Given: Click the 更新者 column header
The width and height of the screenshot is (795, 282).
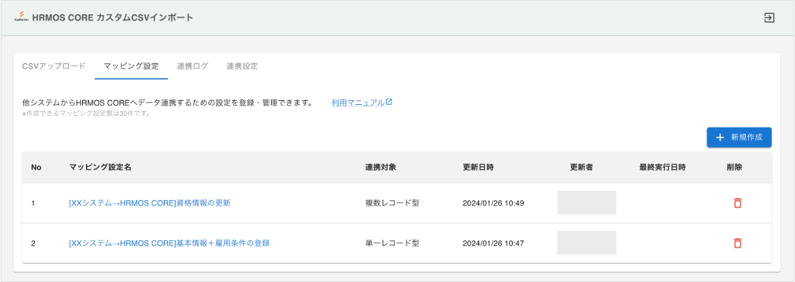Looking at the screenshot, I should [581, 168].
